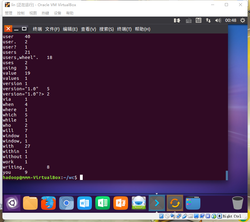
Task: Click the audio status icon in VirtualBox
Action: point(173,216)
